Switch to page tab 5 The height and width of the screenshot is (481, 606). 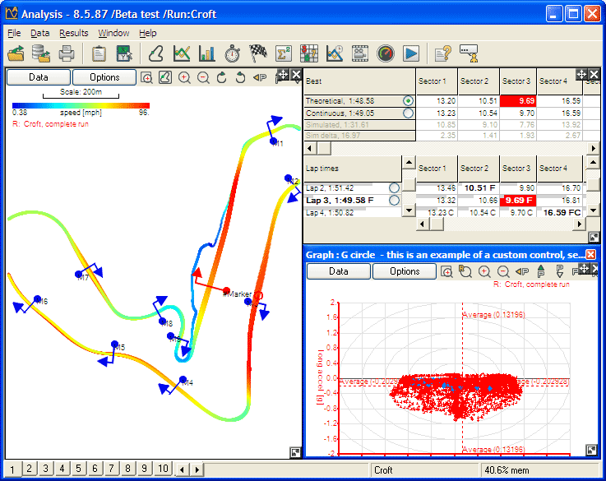coord(79,469)
